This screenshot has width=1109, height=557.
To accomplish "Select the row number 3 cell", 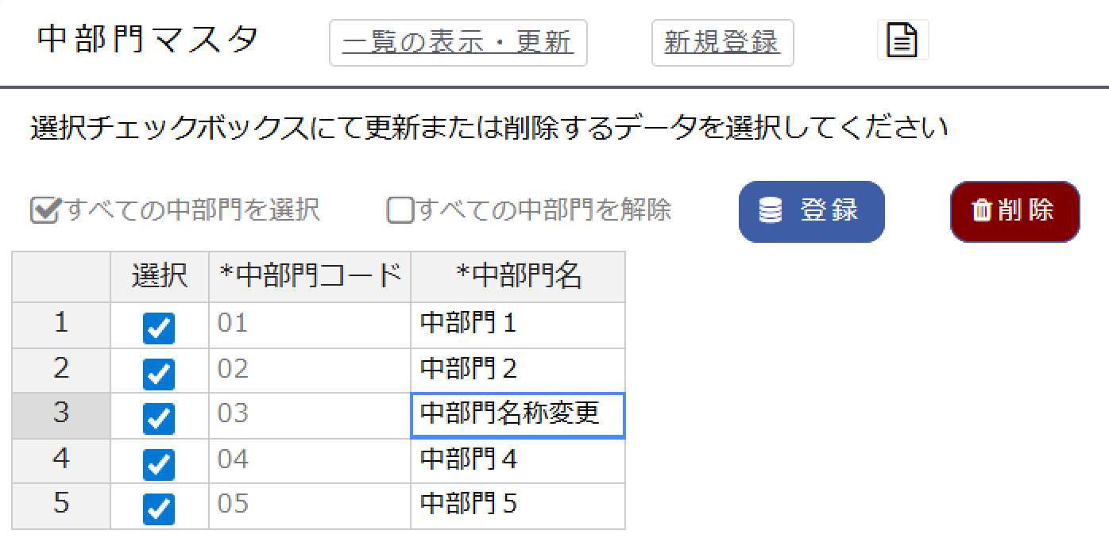I will tap(60, 414).
